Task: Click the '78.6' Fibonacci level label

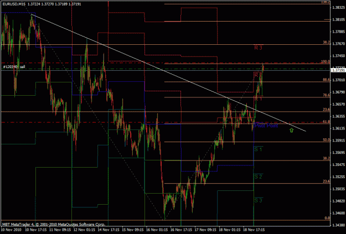Action: [327, 95]
